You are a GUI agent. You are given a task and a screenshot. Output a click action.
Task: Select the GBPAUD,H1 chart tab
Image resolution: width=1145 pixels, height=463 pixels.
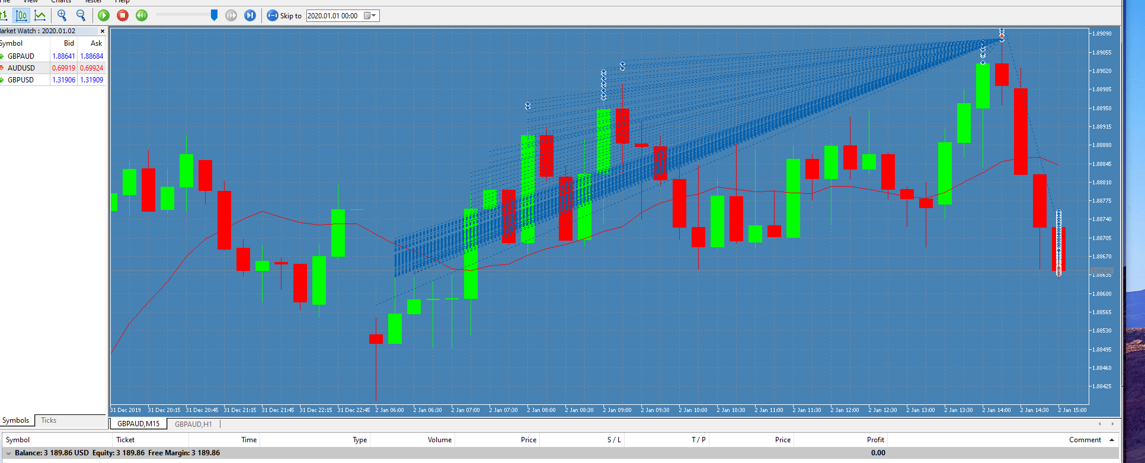click(x=193, y=424)
